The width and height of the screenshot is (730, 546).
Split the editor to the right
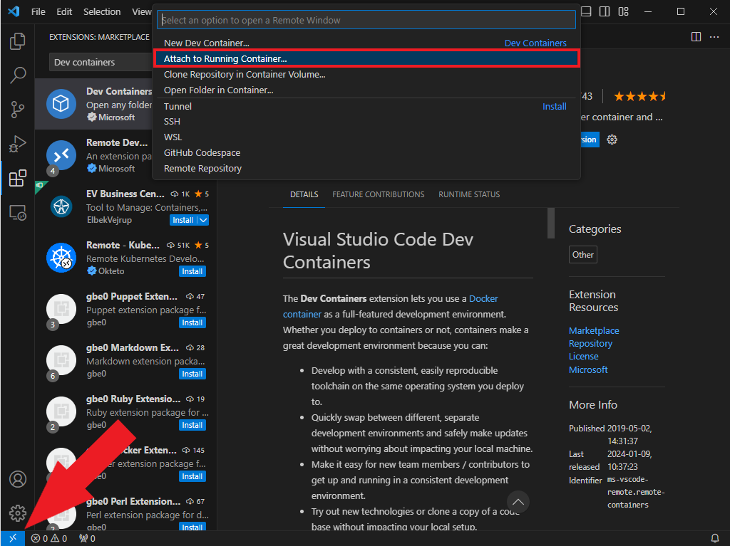click(696, 37)
